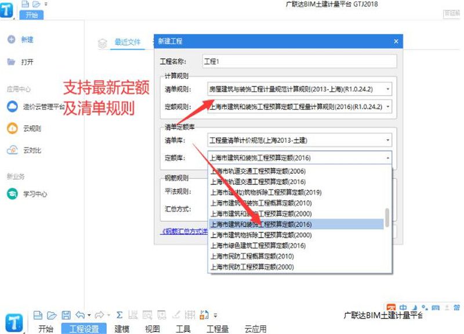Open the 视图 ribbon tab
The width and height of the screenshot is (464, 334).
pyautogui.click(x=153, y=329)
